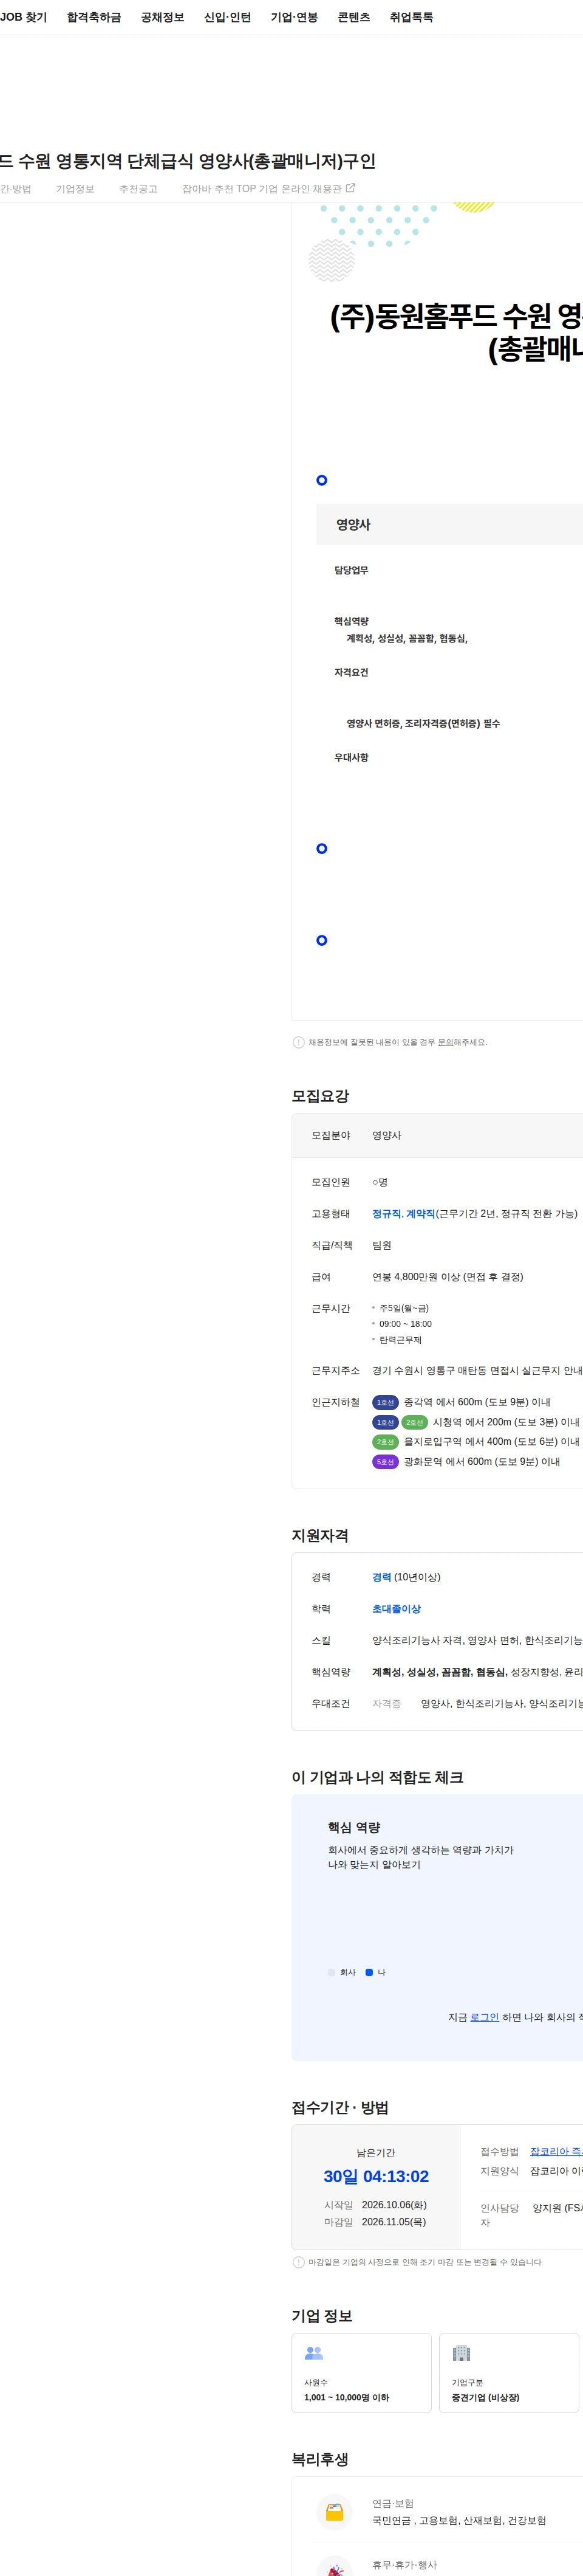The height and width of the screenshot is (2576, 583).
Task: Open the JOB 찾기 menu
Action: click(23, 17)
